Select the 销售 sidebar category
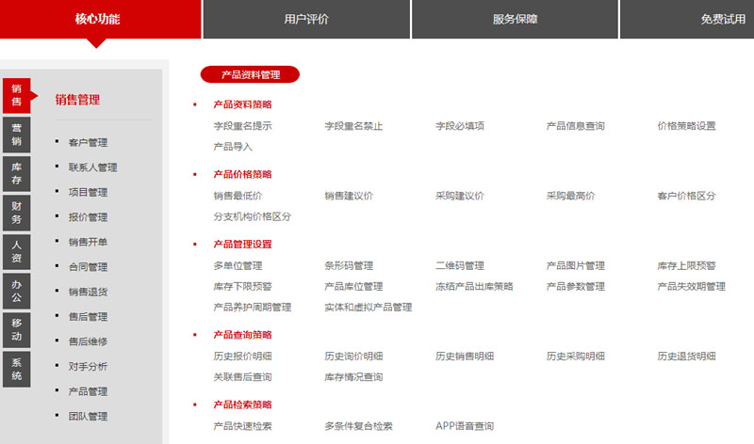The image size is (754, 444). (17, 95)
